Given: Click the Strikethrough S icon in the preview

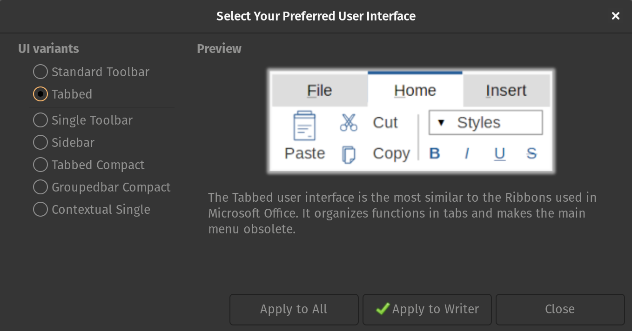Looking at the screenshot, I should coord(531,153).
